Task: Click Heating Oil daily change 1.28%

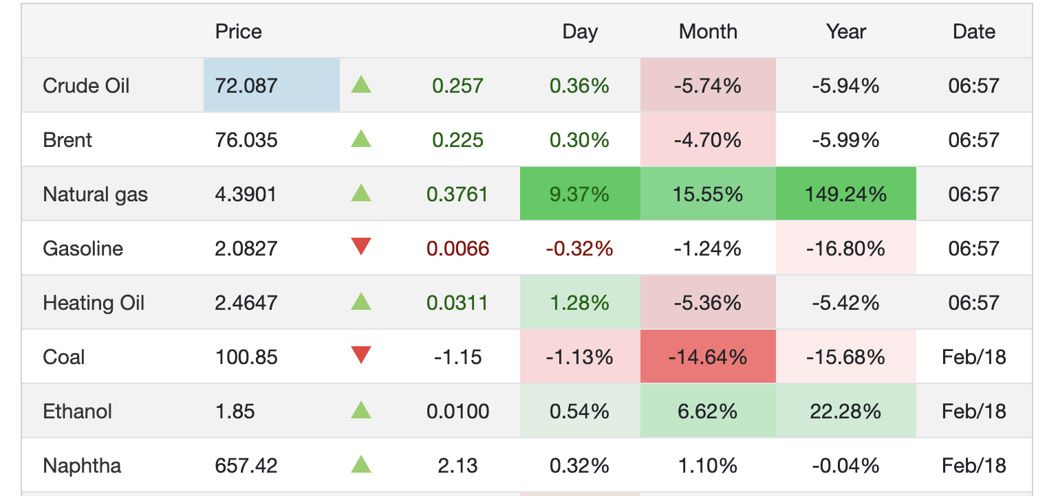Action: (580, 302)
